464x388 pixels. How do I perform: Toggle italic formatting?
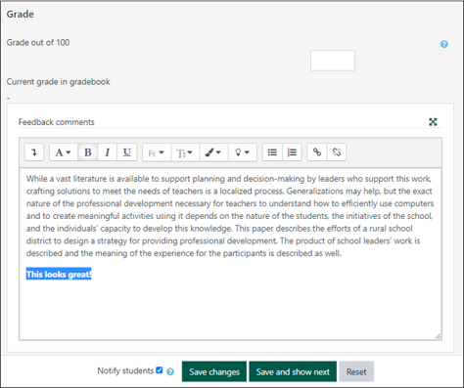(107, 152)
